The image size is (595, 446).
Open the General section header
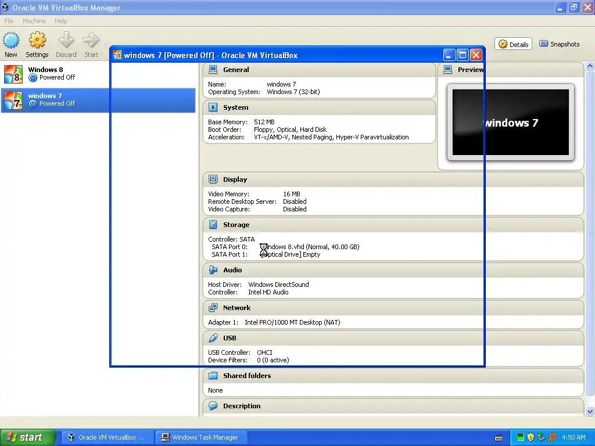click(236, 70)
